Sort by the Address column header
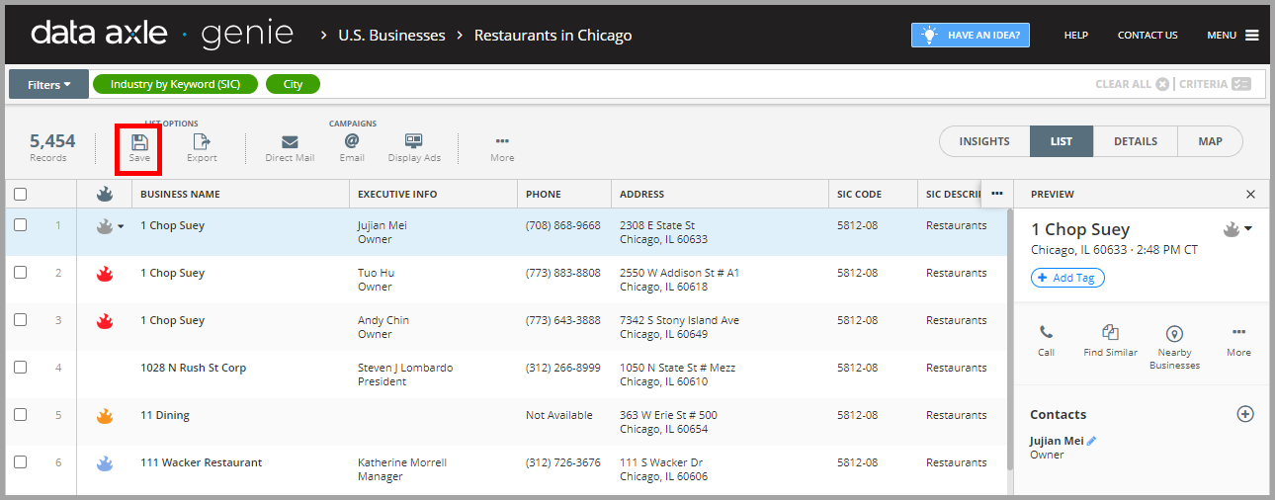1275x500 pixels. [x=641, y=195]
